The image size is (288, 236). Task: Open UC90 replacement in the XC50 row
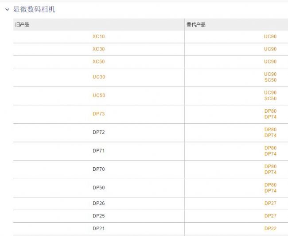(x=270, y=61)
